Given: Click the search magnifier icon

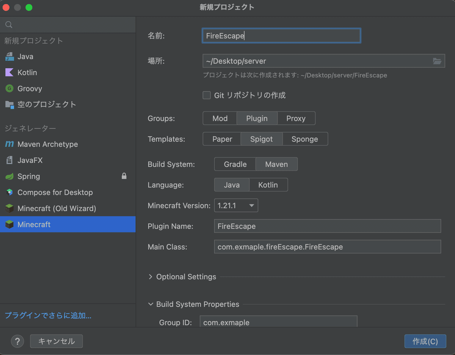Looking at the screenshot, I should coord(9,25).
